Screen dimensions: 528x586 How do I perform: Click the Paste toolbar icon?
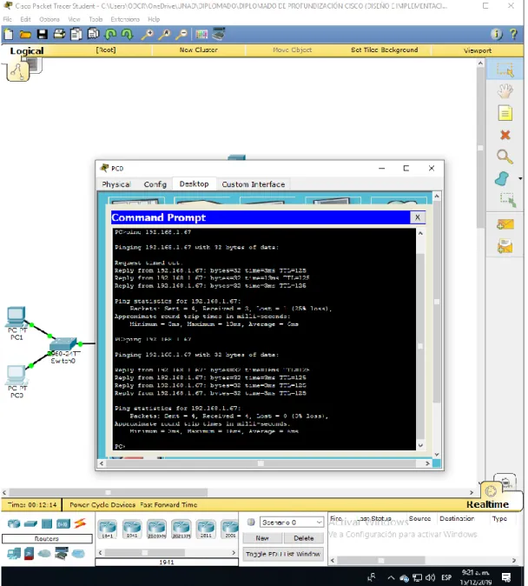(x=93, y=34)
